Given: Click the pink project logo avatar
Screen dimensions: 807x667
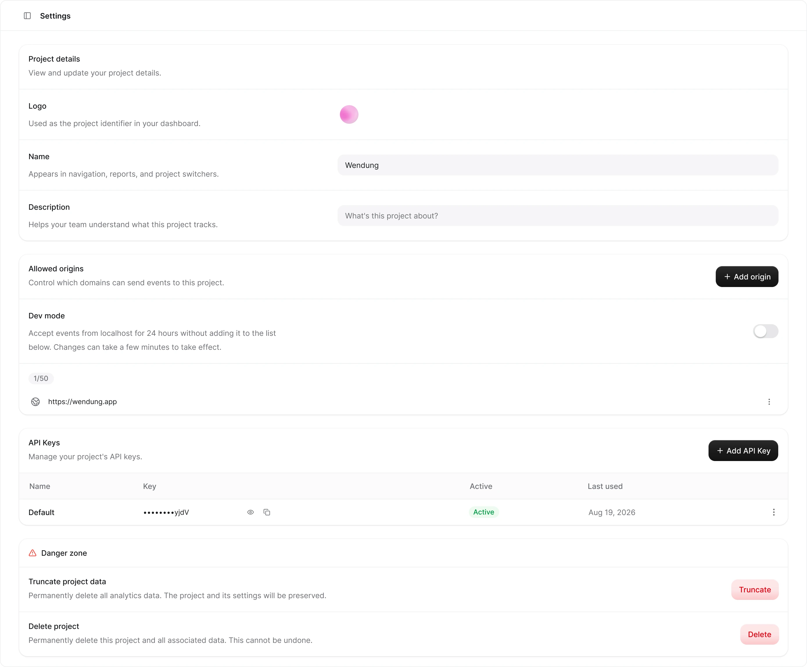Looking at the screenshot, I should point(349,114).
